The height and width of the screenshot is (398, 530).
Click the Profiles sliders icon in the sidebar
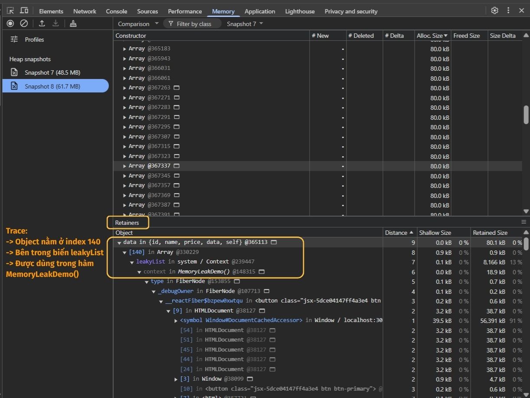click(x=14, y=39)
